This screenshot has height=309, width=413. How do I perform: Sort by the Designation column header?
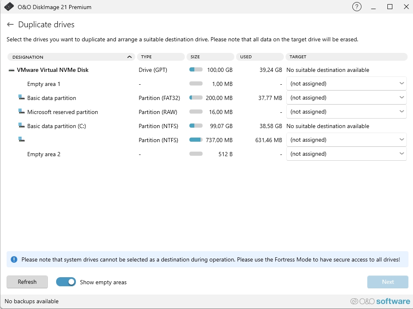click(71, 57)
